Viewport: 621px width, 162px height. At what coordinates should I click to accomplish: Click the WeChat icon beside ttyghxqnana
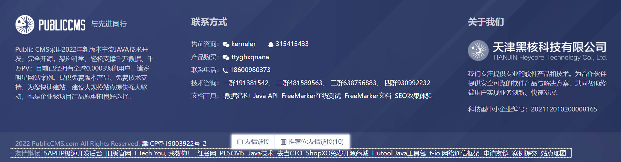point(226,57)
